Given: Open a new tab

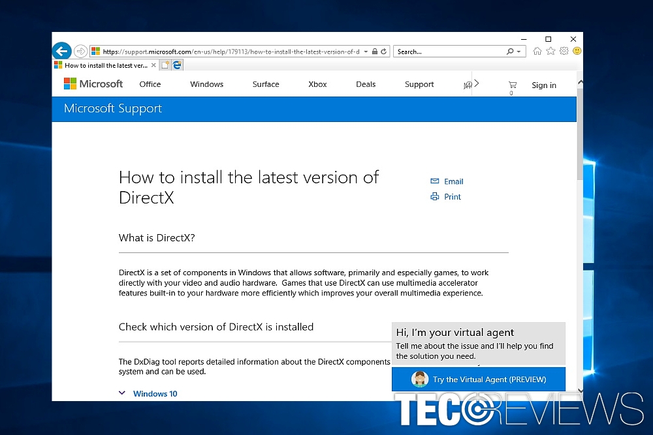Looking at the screenshot, I should click(x=165, y=65).
